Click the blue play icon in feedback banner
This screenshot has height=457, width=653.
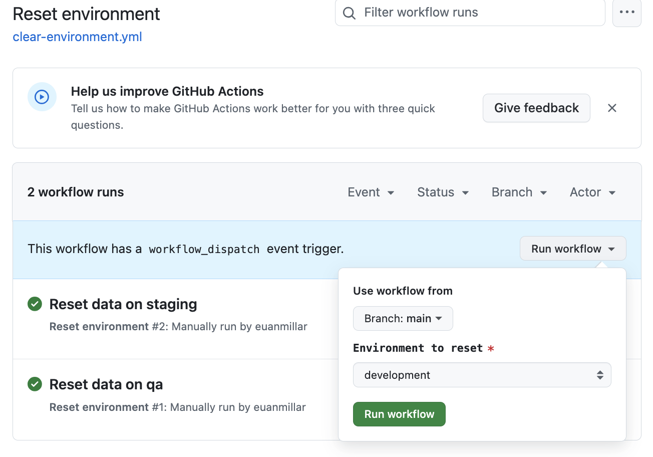tap(42, 97)
